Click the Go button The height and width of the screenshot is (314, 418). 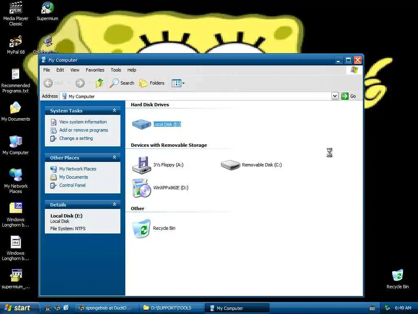(x=349, y=96)
